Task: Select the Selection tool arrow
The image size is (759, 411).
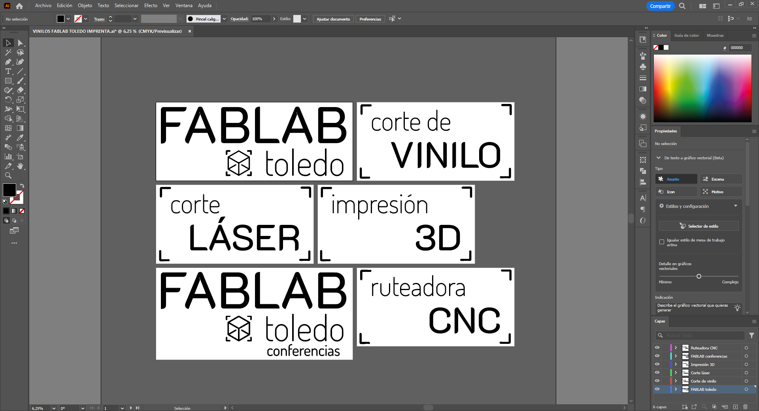Action: click(x=8, y=43)
